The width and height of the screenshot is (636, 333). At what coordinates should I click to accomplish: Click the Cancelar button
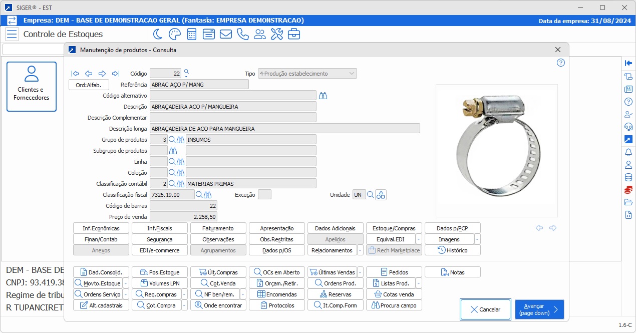coord(485,309)
